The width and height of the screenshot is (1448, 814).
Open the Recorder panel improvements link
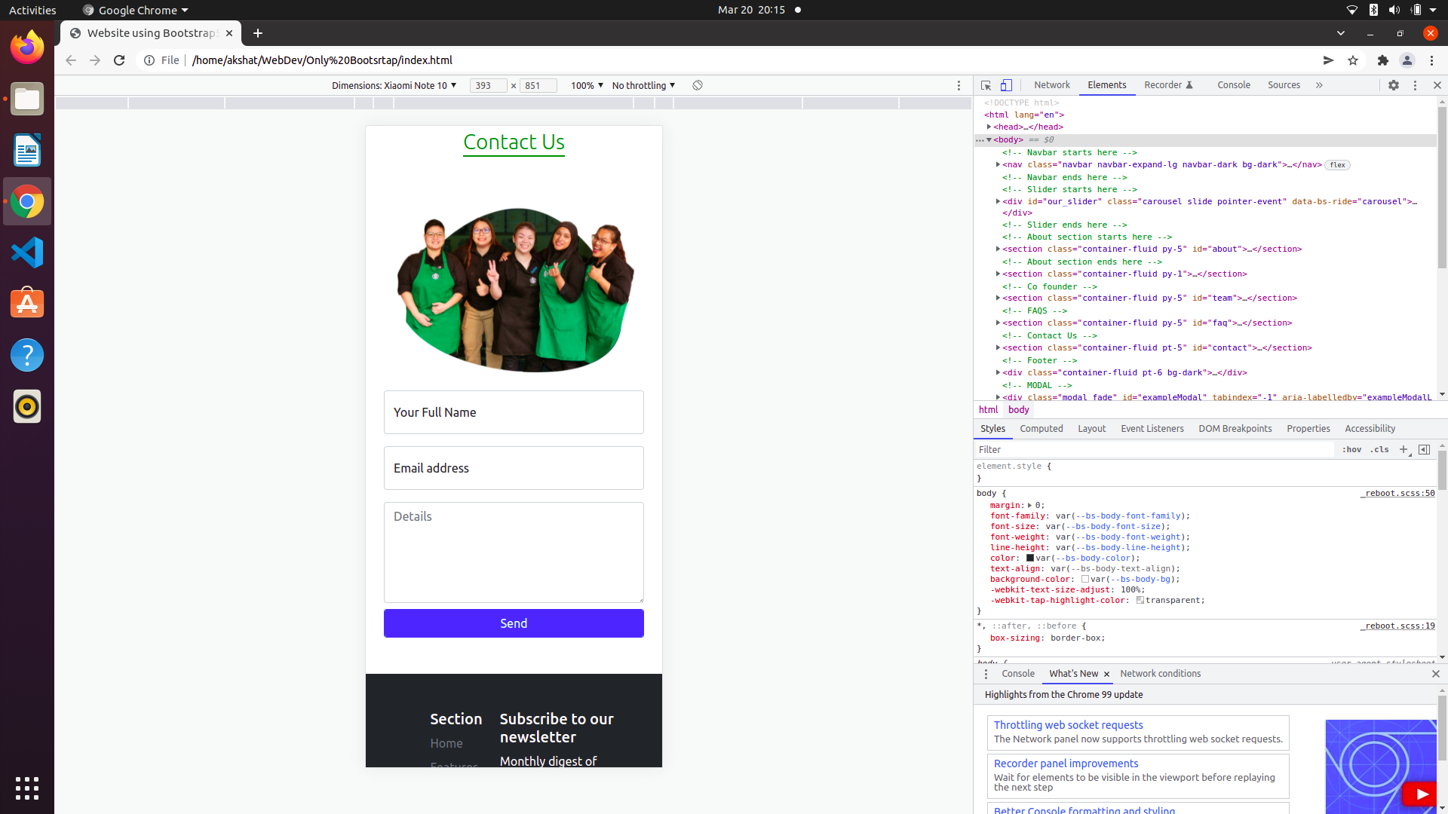(1066, 764)
